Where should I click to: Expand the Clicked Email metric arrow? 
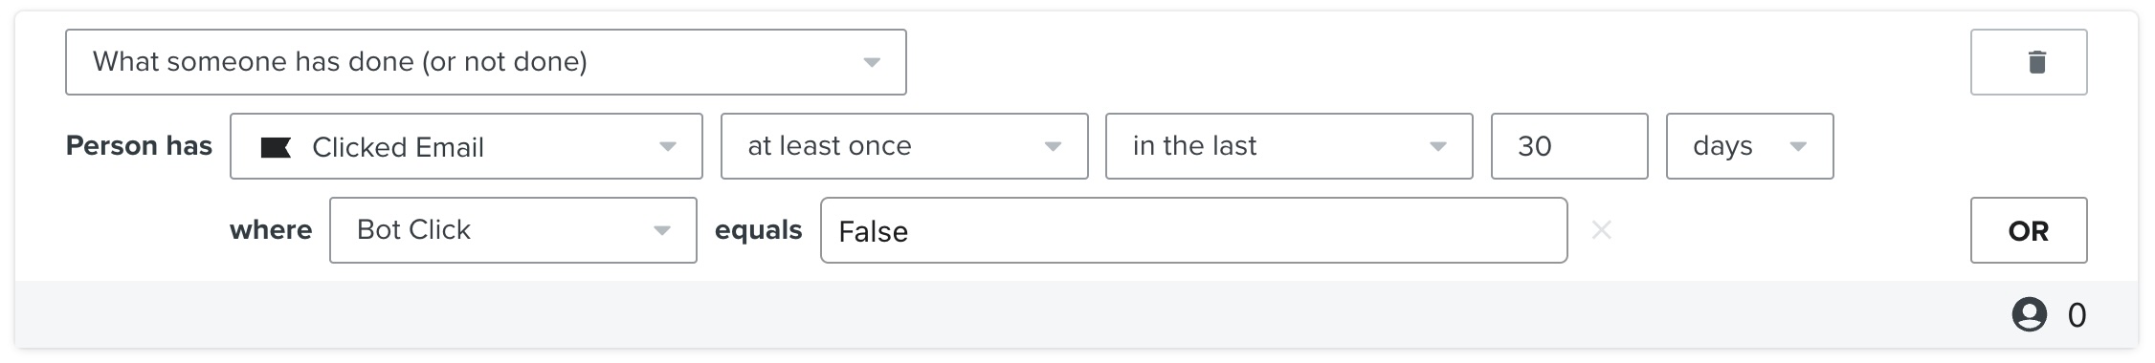pyautogui.click(x=667, y=147)
